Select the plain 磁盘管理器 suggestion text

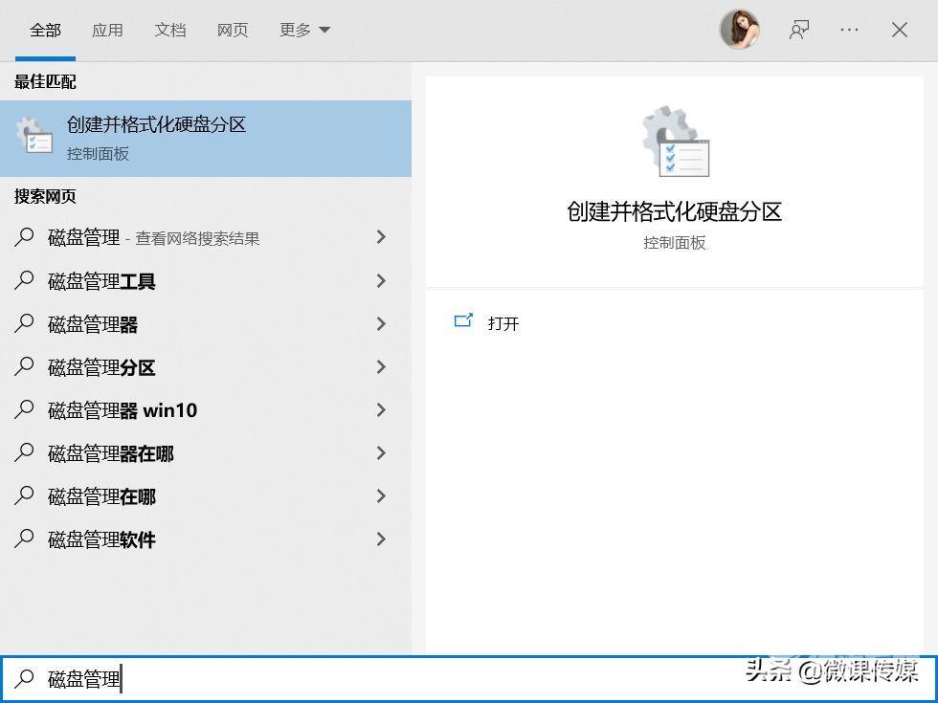[x=93, y=324]
